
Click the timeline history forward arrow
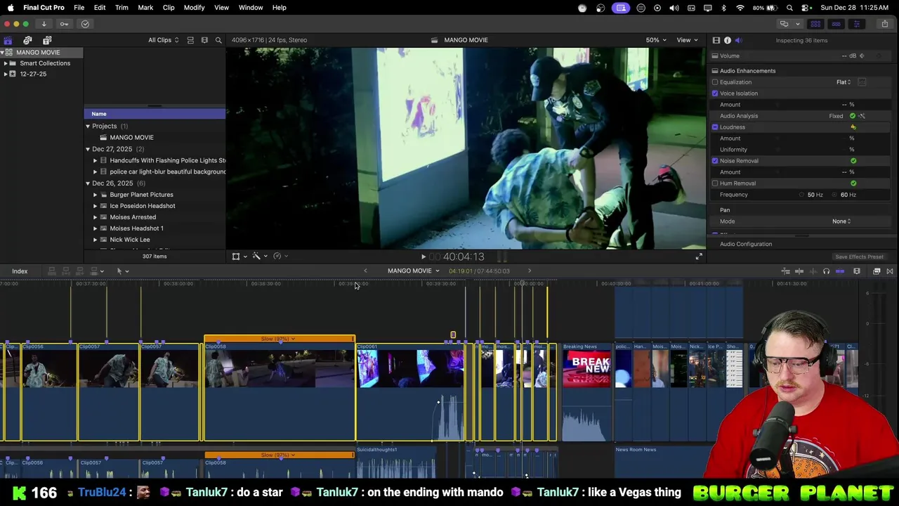[530, 271]
